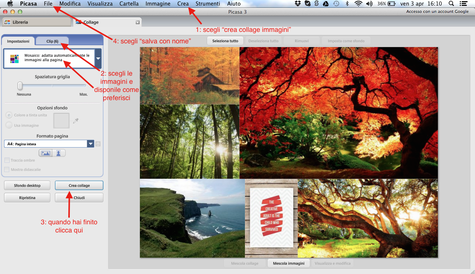Click the Spotlight search icon
475x274 pixels.
[x=451, y=4]
